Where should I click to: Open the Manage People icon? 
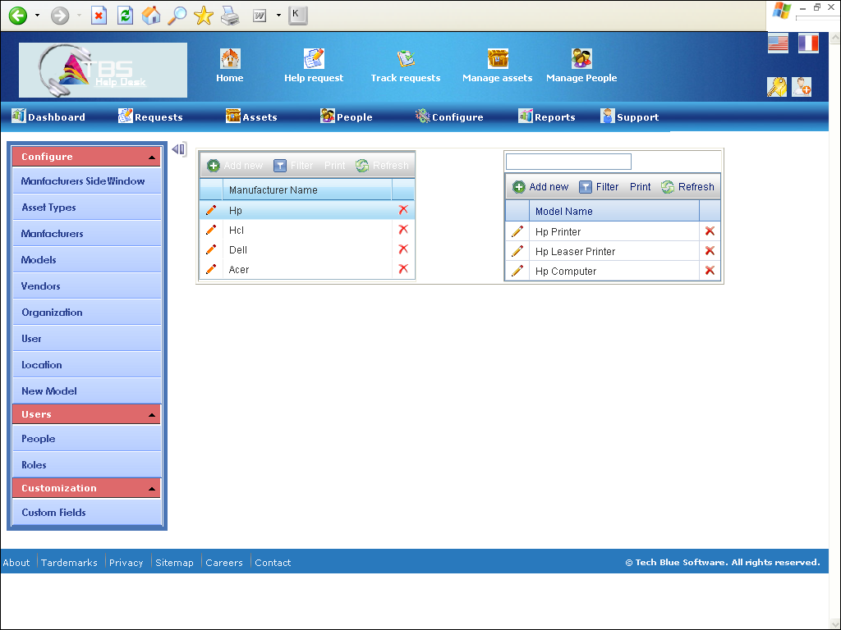(x=581, y=58)
